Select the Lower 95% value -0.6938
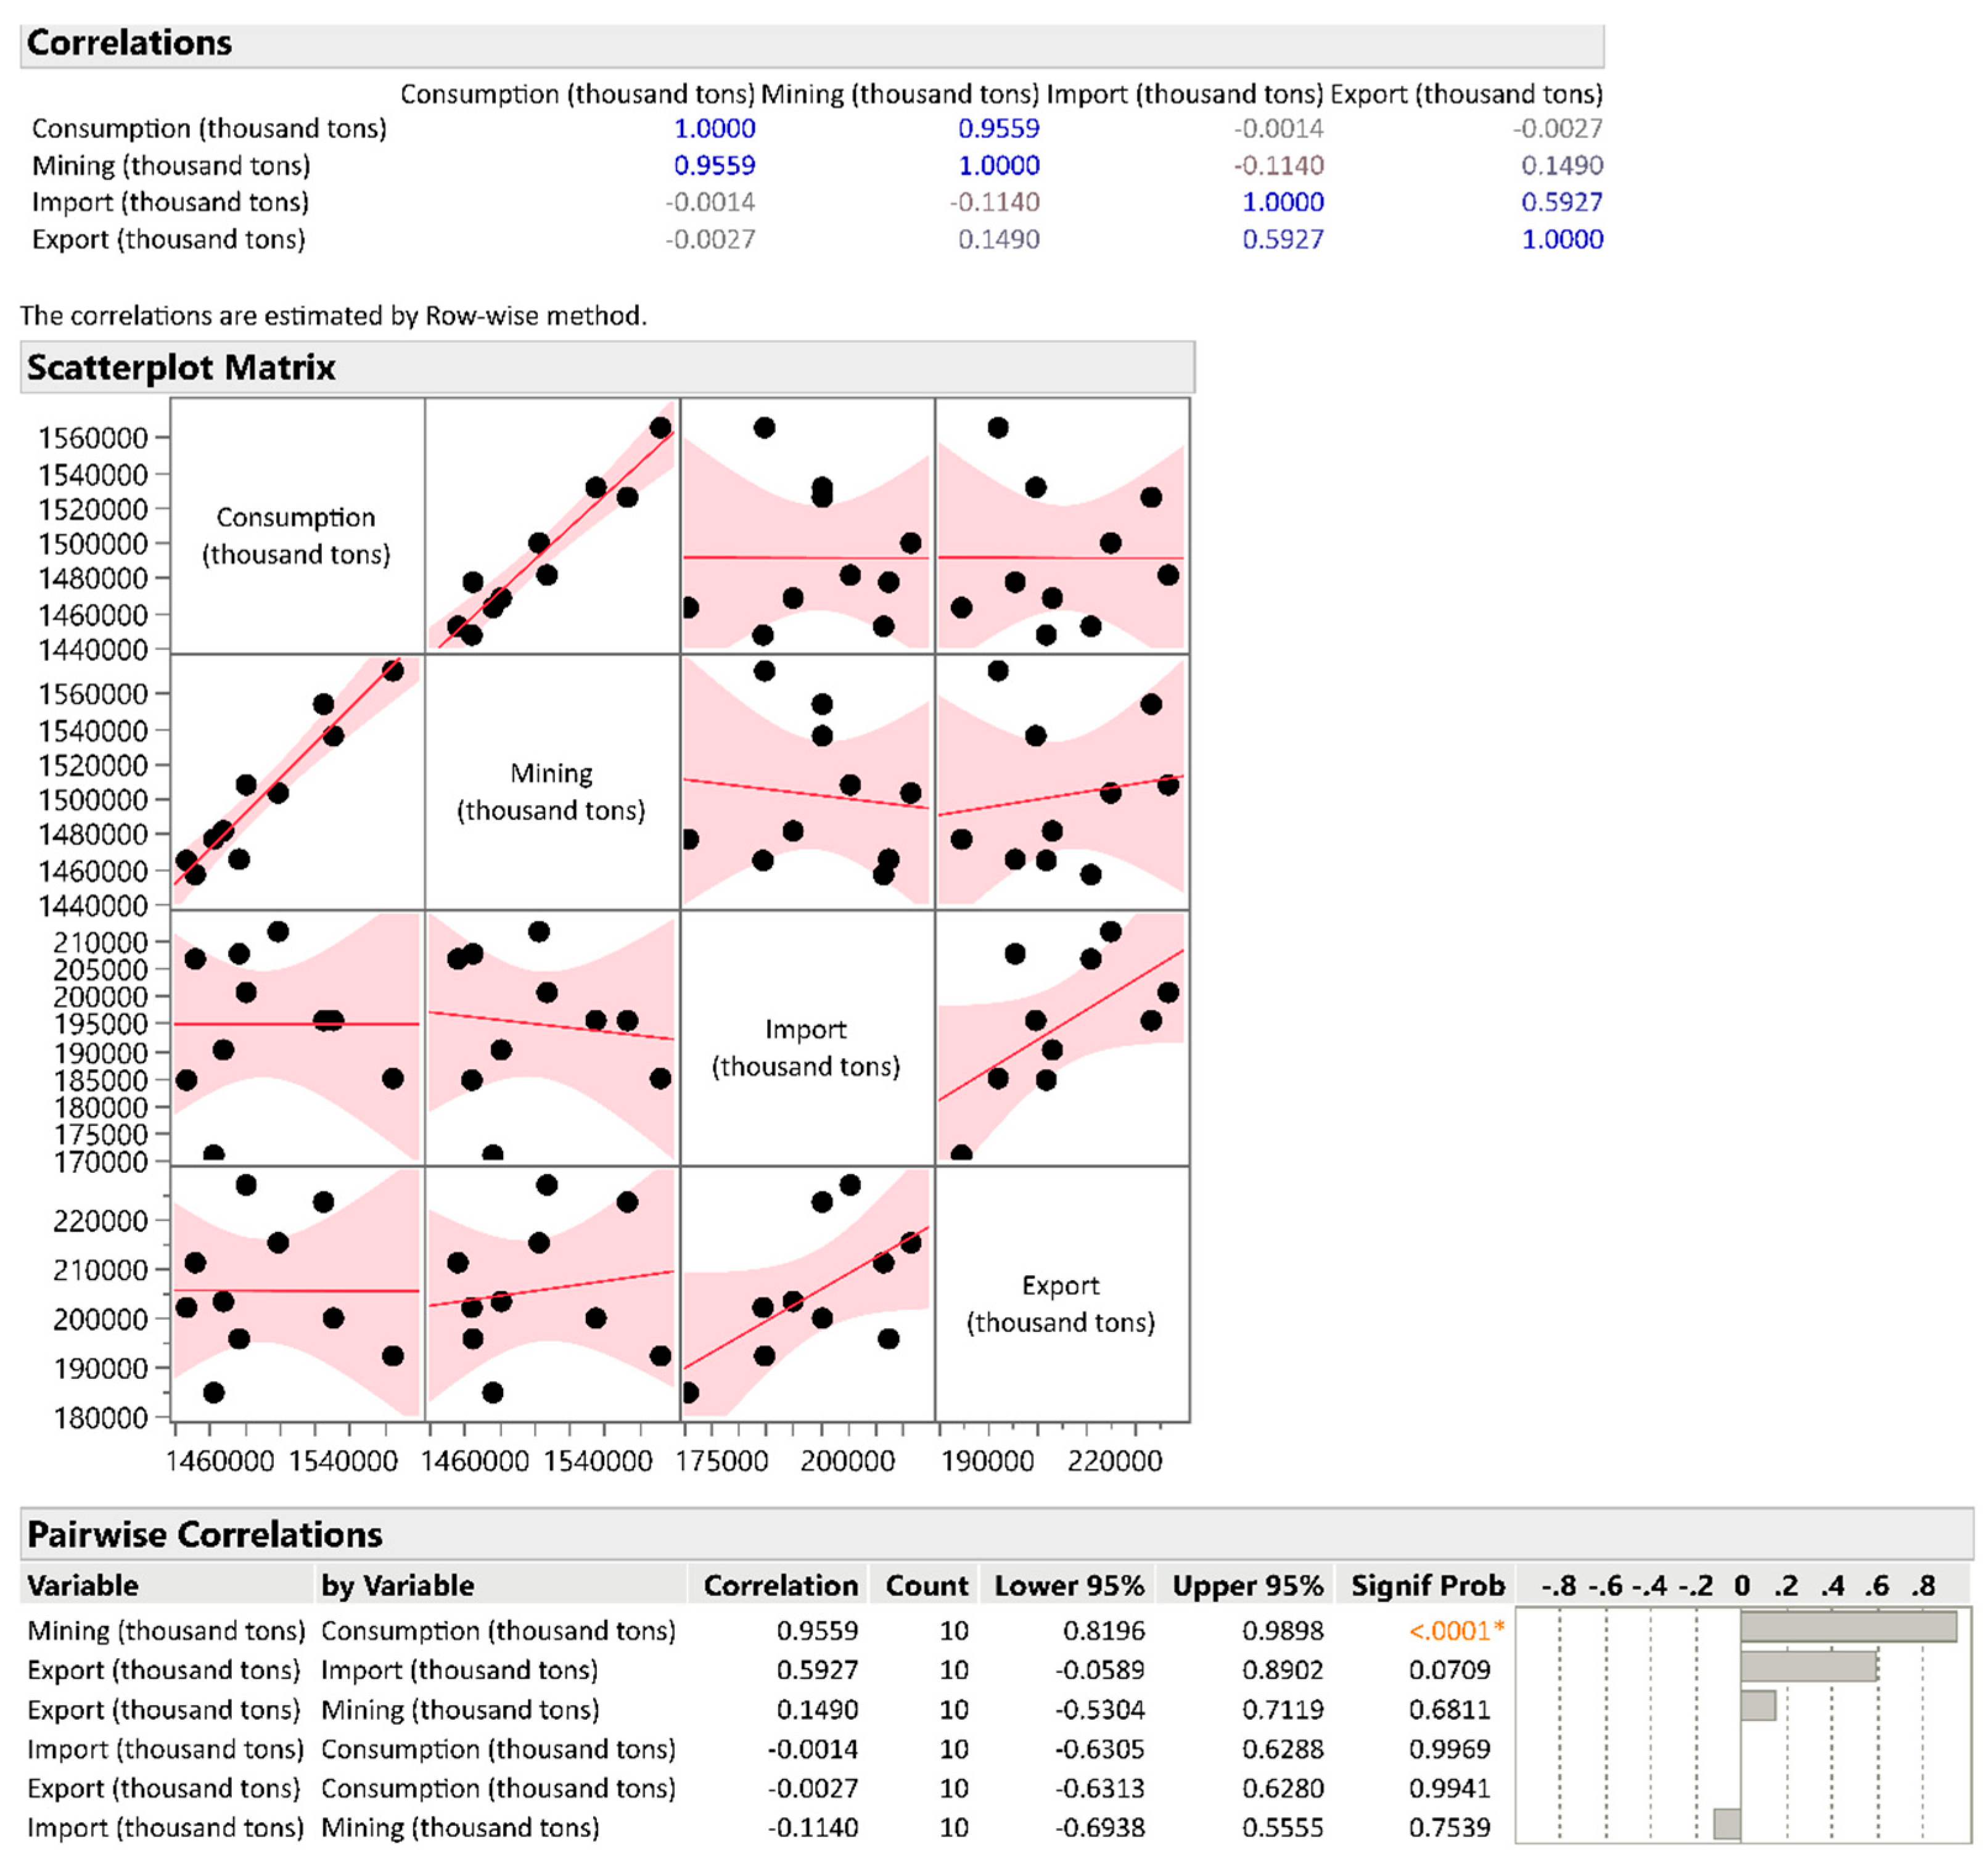Viewport: 1988px width, 1861px height. [1099, 1828]
